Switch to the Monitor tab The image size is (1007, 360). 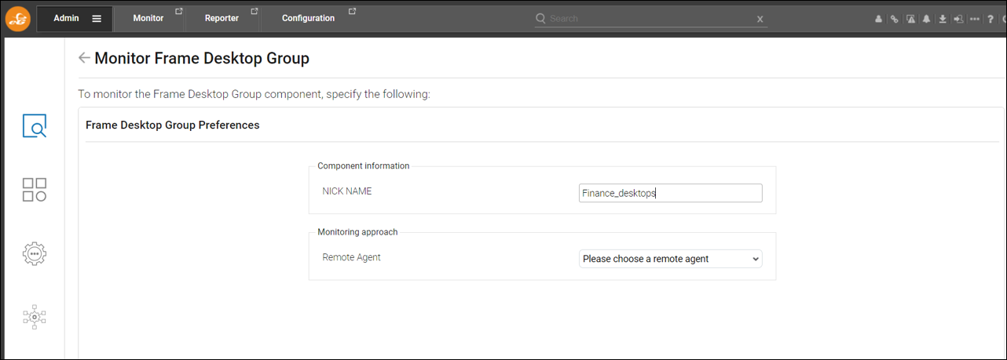(148, 18)
